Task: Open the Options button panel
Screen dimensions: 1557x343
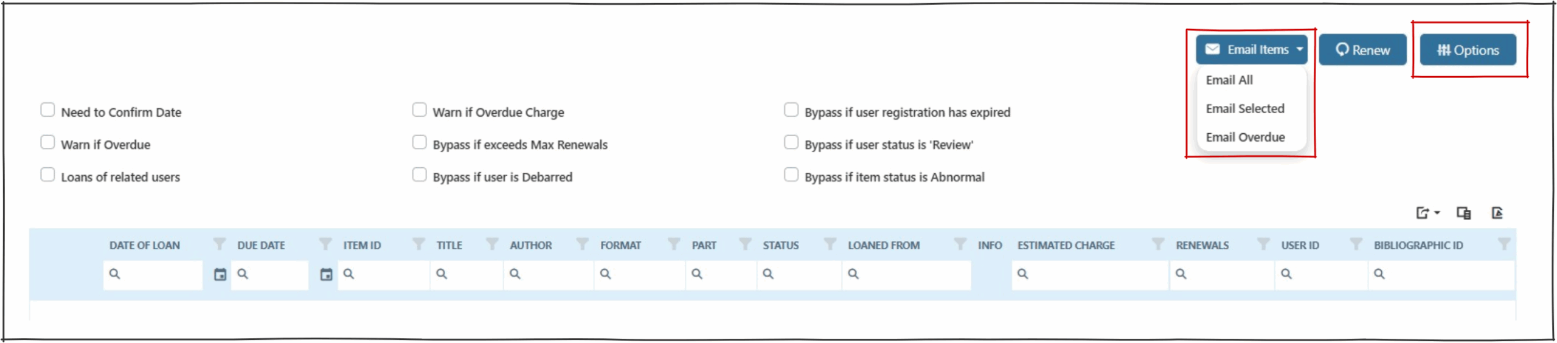Action: [x=1467, y=50]
